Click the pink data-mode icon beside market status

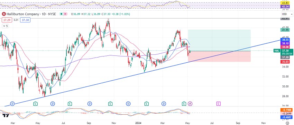(x=66, y=14)
